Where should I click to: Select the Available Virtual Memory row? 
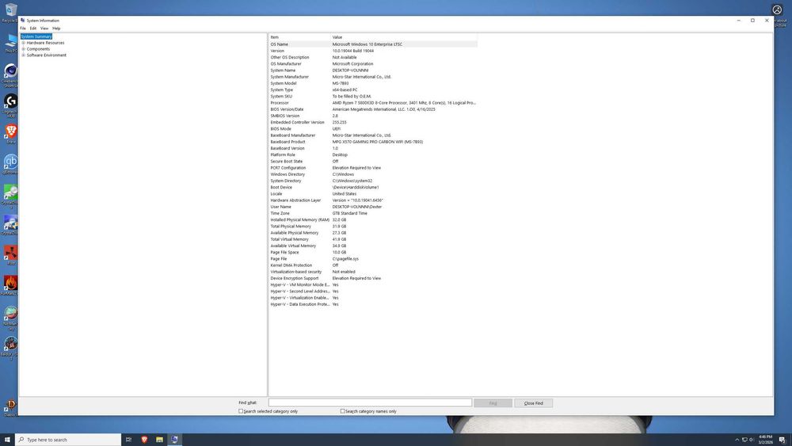(x=373, y=246)
